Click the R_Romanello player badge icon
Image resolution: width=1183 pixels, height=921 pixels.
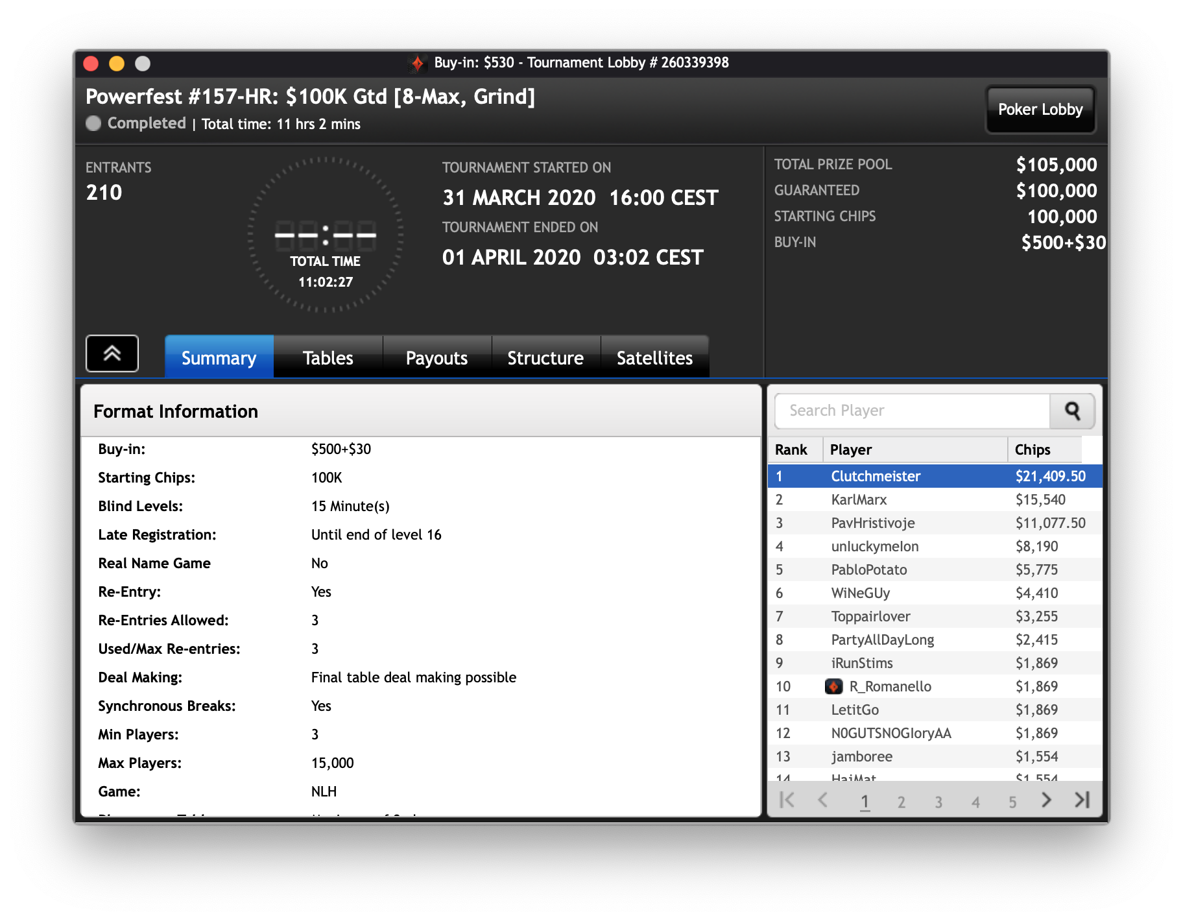(x=833, y=686)
